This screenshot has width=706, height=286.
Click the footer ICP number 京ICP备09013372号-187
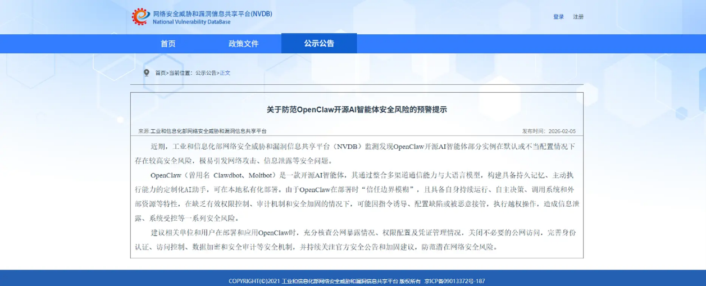454,281
